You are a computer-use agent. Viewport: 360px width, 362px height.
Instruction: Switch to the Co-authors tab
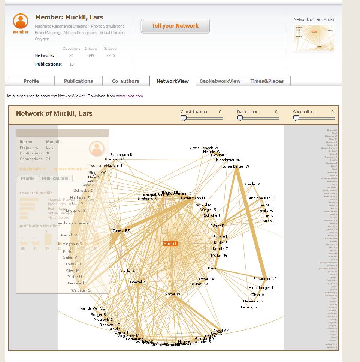[125, 81]
